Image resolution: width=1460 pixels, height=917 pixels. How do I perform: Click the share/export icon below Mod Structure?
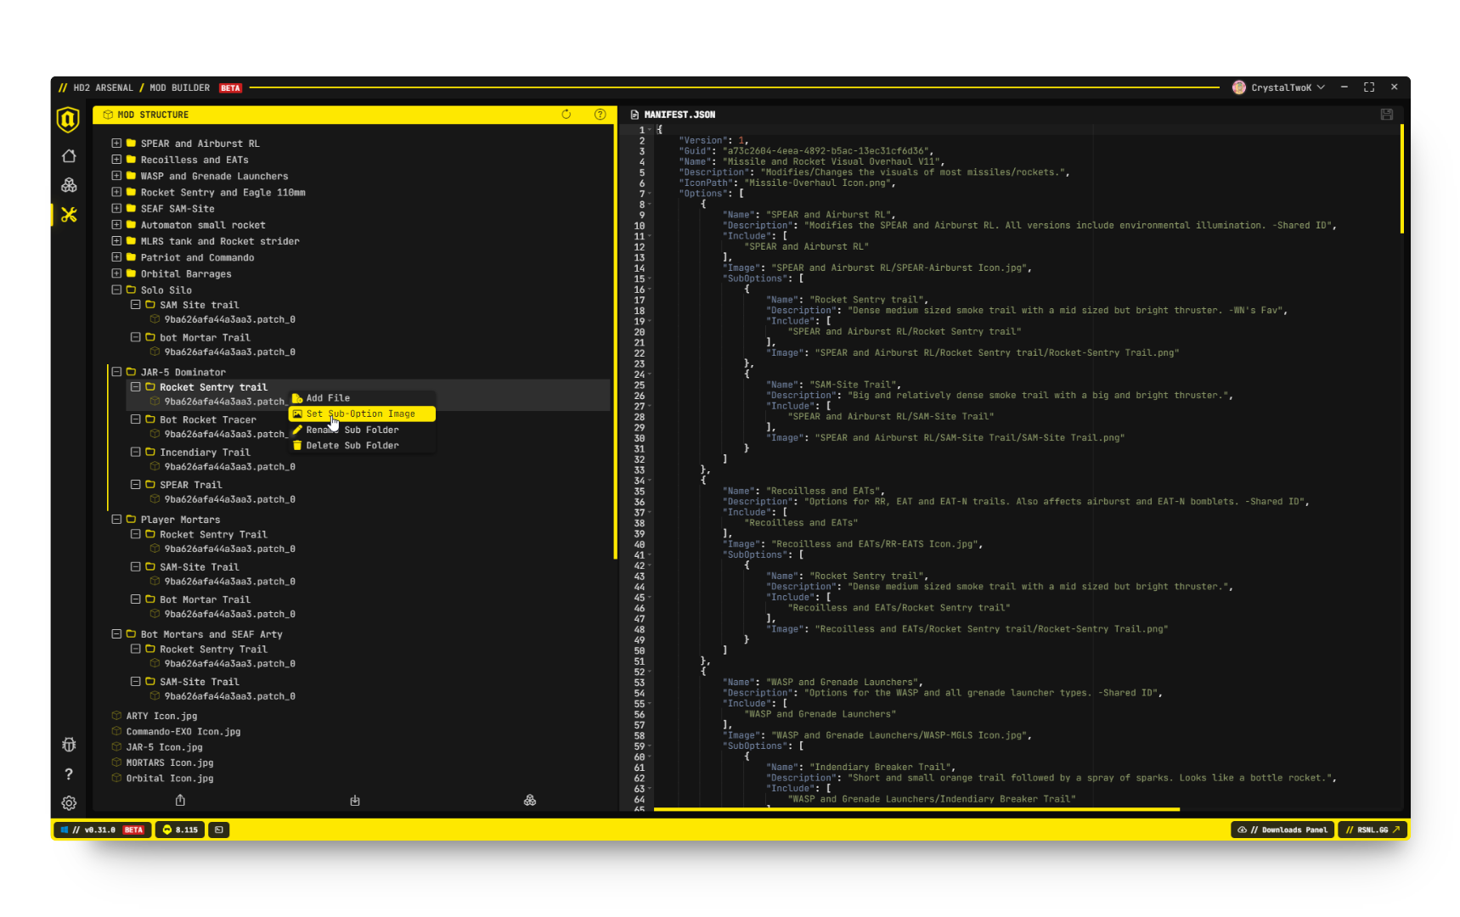pyautogui.click(x=179, y=800)
